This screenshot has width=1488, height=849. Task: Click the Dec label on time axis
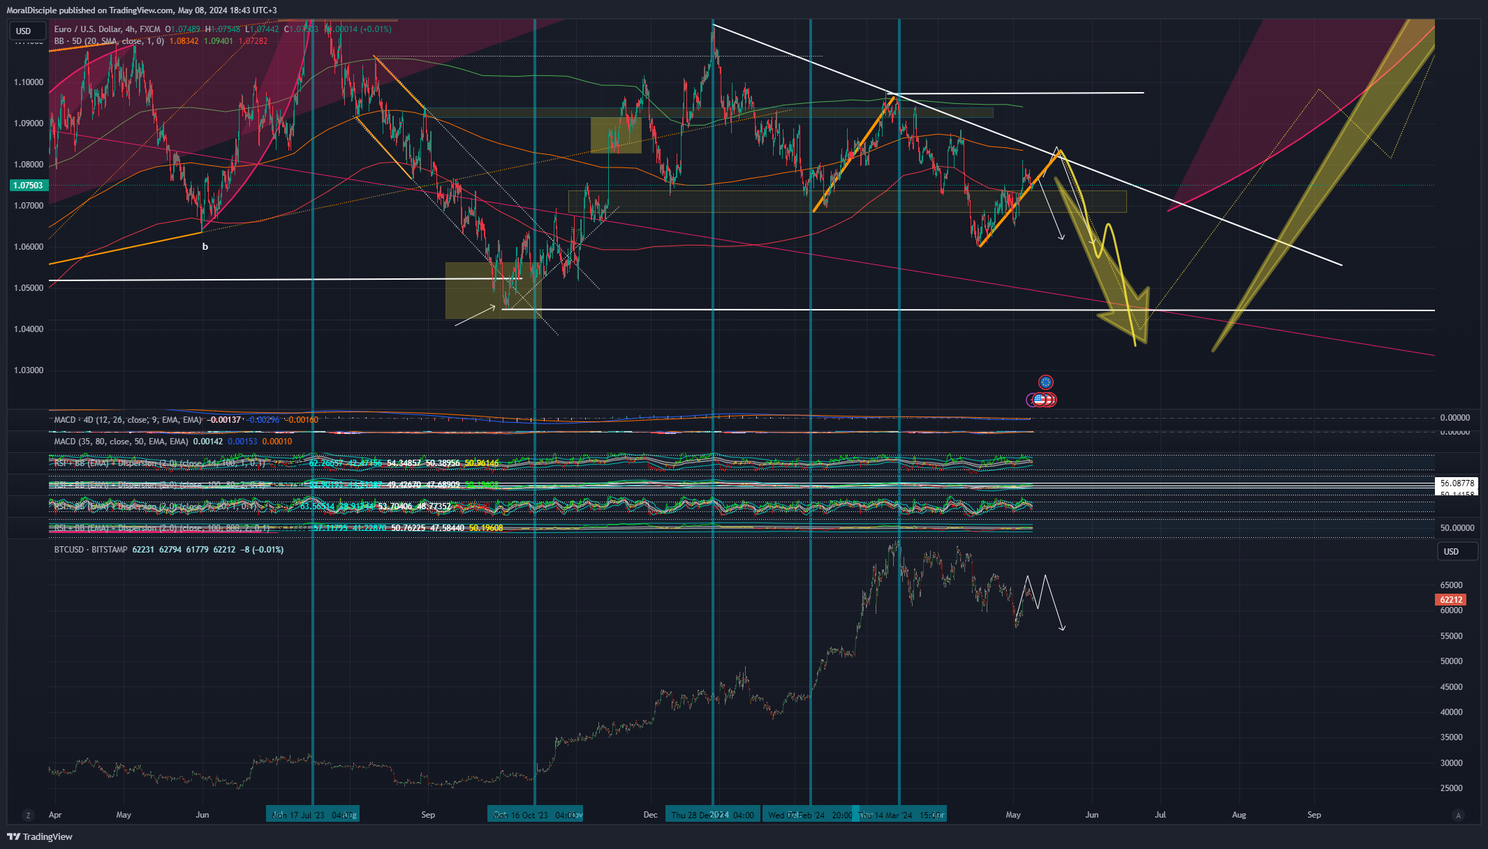click(650, 815)
